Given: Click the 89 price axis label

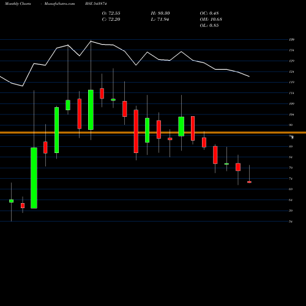Looking at the screenshot, I should coord(291,147).
